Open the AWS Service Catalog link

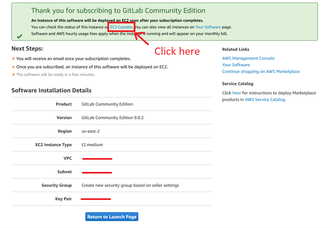[x=265, y=100]
